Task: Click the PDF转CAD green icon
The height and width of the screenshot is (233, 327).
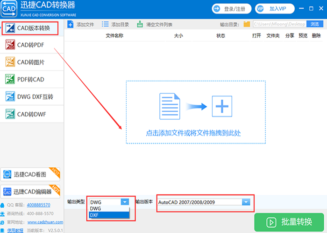Action: 10,79
